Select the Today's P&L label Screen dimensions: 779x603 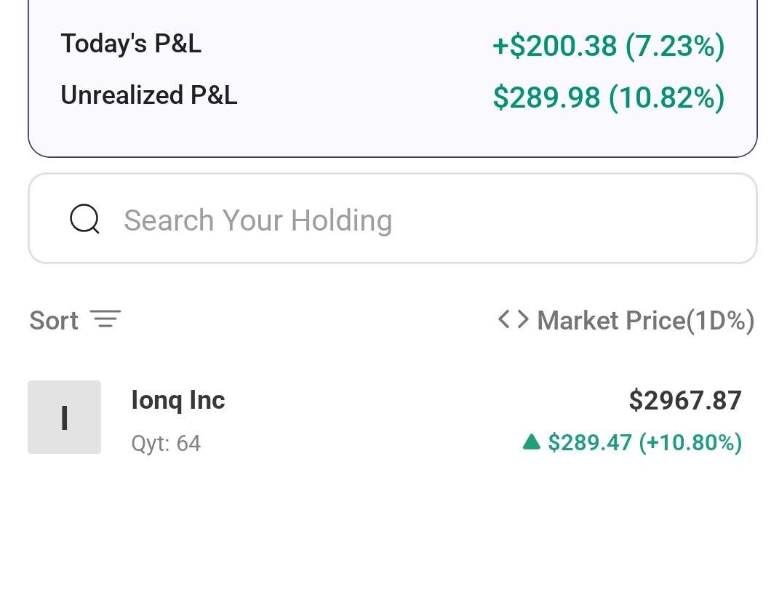[x=131, y=44]
